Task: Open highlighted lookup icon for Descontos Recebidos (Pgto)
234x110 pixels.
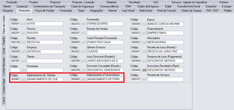Action: click(144, 70)
